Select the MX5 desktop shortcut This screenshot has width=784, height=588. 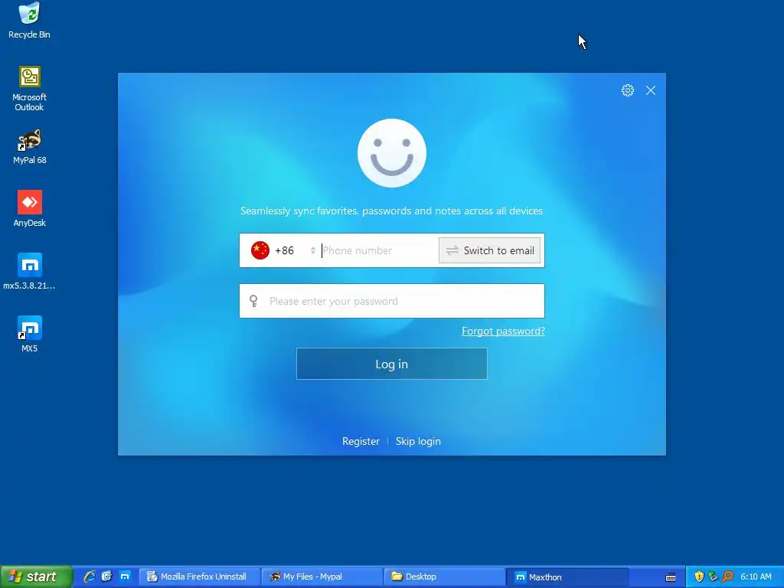pos(30,334)
